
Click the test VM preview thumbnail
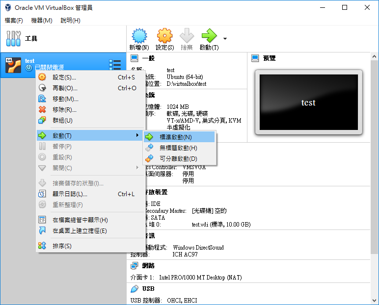(309, 102)
